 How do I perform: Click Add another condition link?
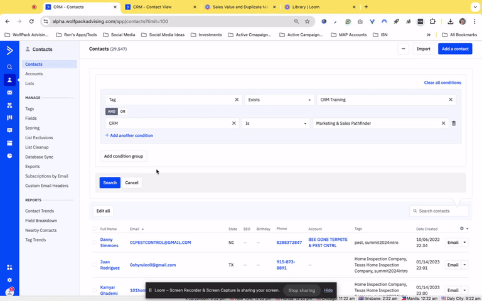(x=129, y=135)
